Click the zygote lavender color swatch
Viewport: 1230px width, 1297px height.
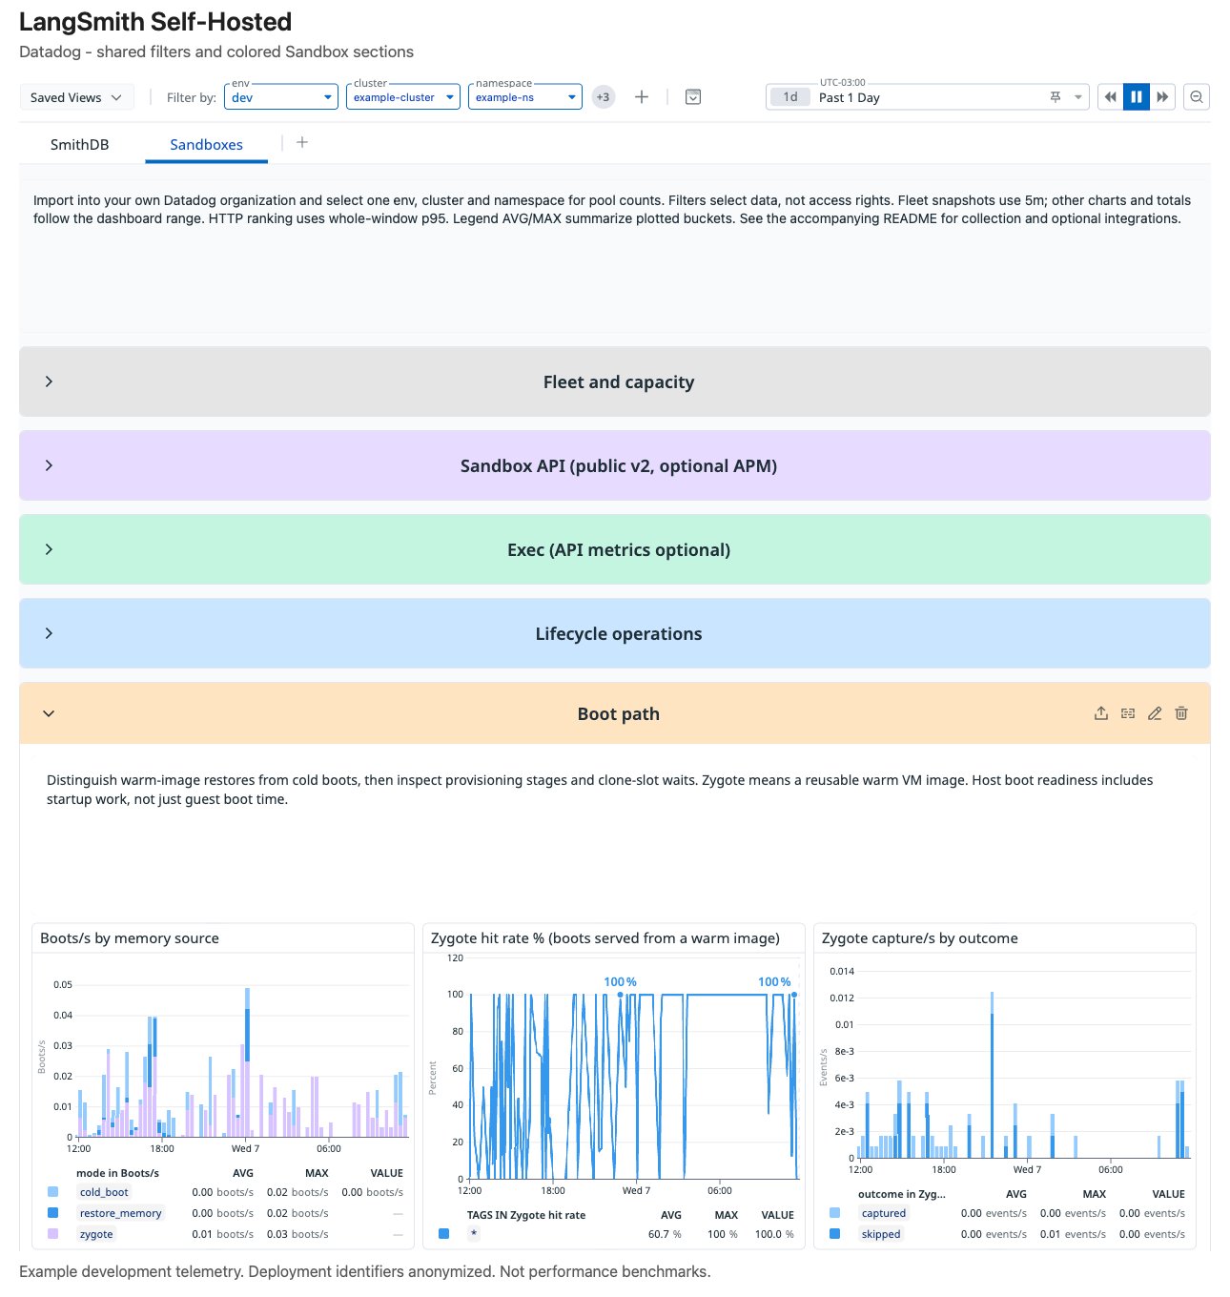[x=52, y=1234]
